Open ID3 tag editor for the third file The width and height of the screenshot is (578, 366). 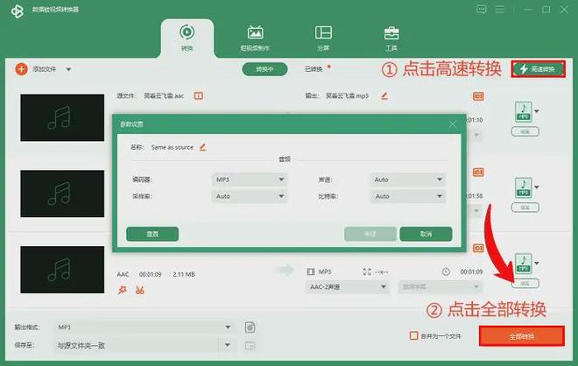pos(478,248)
